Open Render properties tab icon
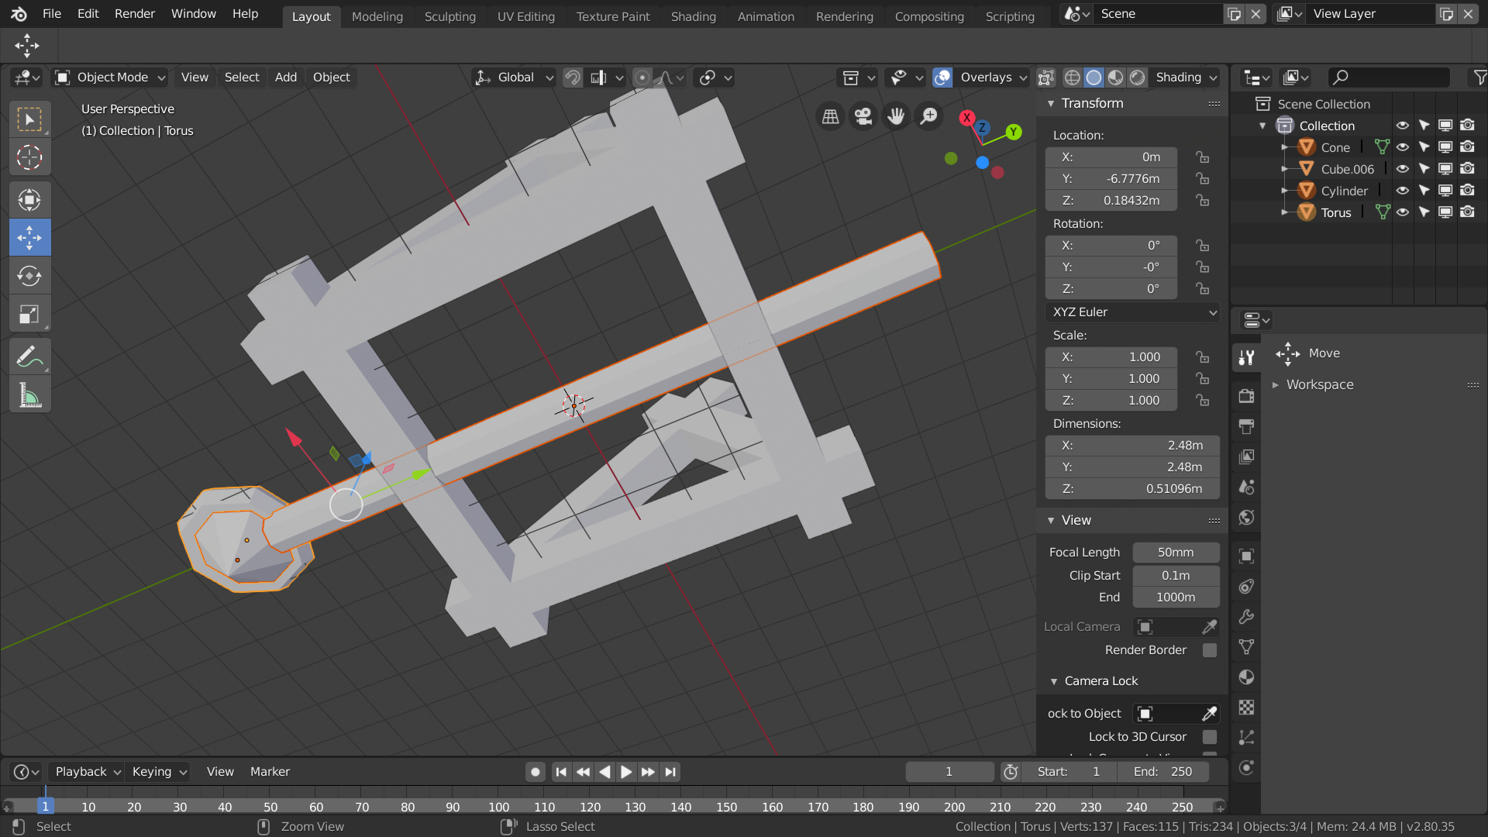 coord(1246,396)
